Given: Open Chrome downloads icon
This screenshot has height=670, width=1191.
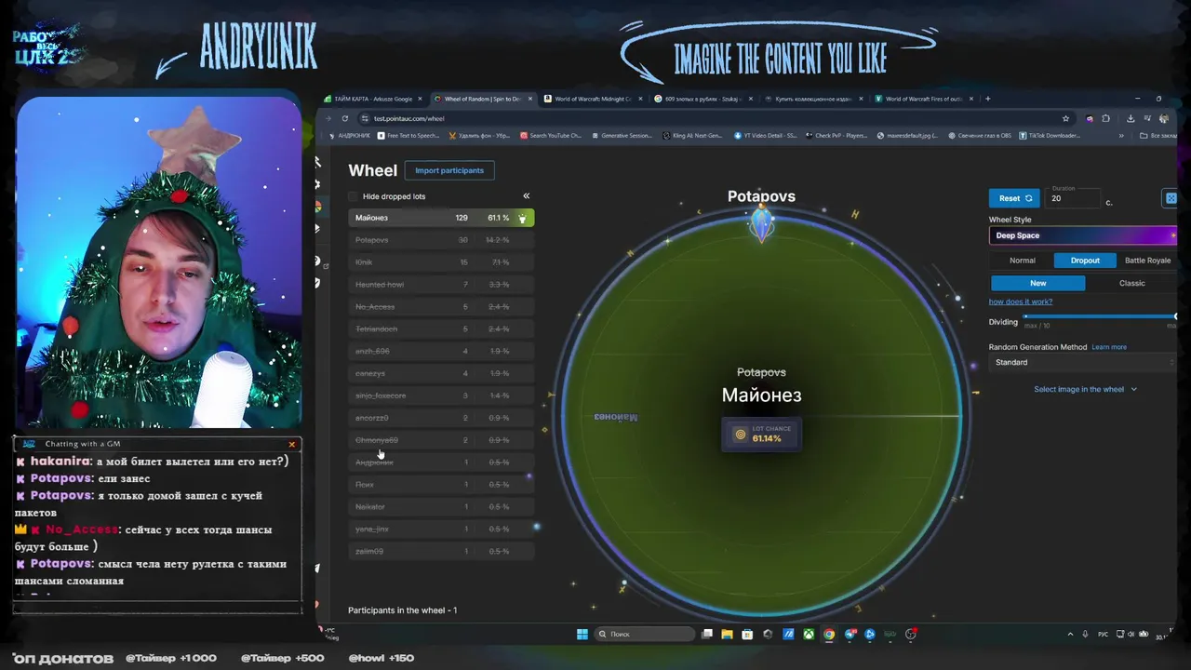Looking at the screenshot, I should [x=1130, y=118].
